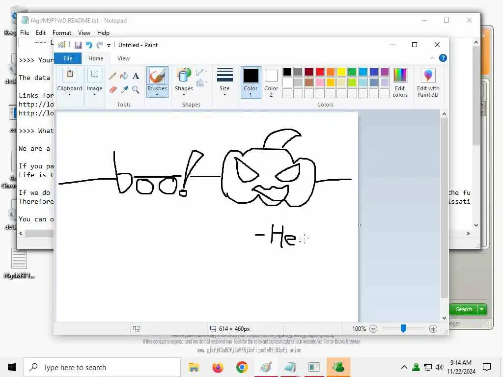Click the Image selection rectangle icon
The width and height of the screenshot is (503, 377).
(95, 75)
